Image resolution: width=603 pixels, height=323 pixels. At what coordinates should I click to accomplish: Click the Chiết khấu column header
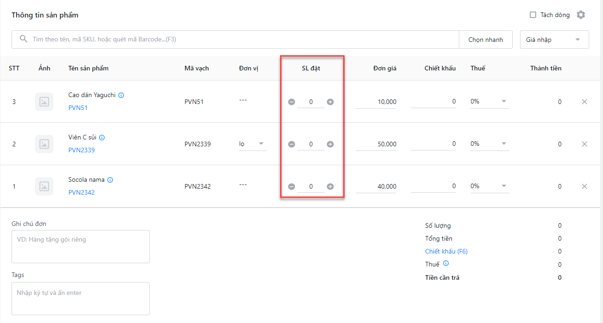(440, 68)
